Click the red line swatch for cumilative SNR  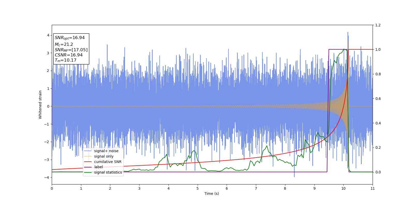88,162
